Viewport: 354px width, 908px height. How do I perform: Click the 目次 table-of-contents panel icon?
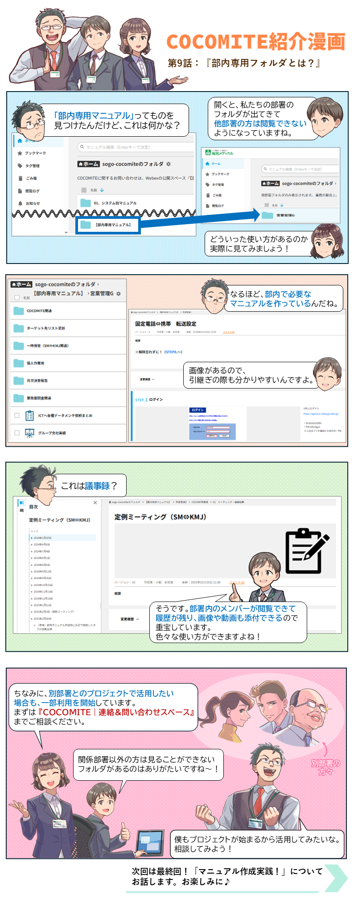21,502
